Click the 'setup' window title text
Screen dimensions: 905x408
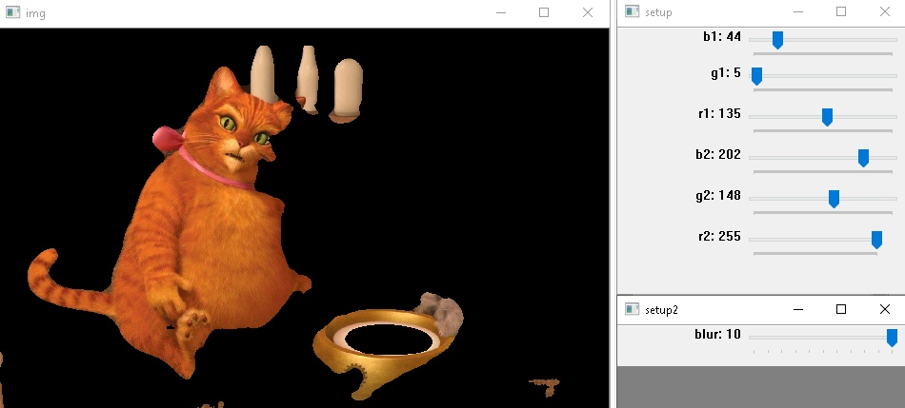pos(658,12)
